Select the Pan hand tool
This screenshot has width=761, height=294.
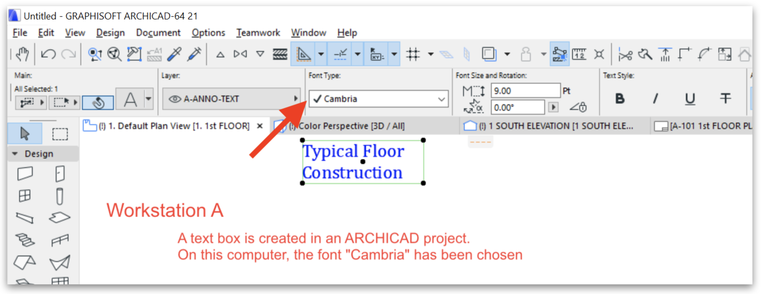point(22,54)
